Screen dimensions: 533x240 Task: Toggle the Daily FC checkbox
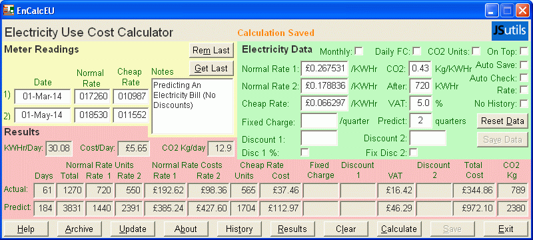(x=416, y=51)
